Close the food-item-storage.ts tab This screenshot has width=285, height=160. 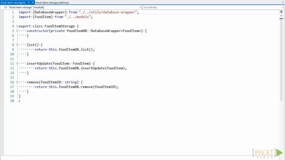pos(33,3)
